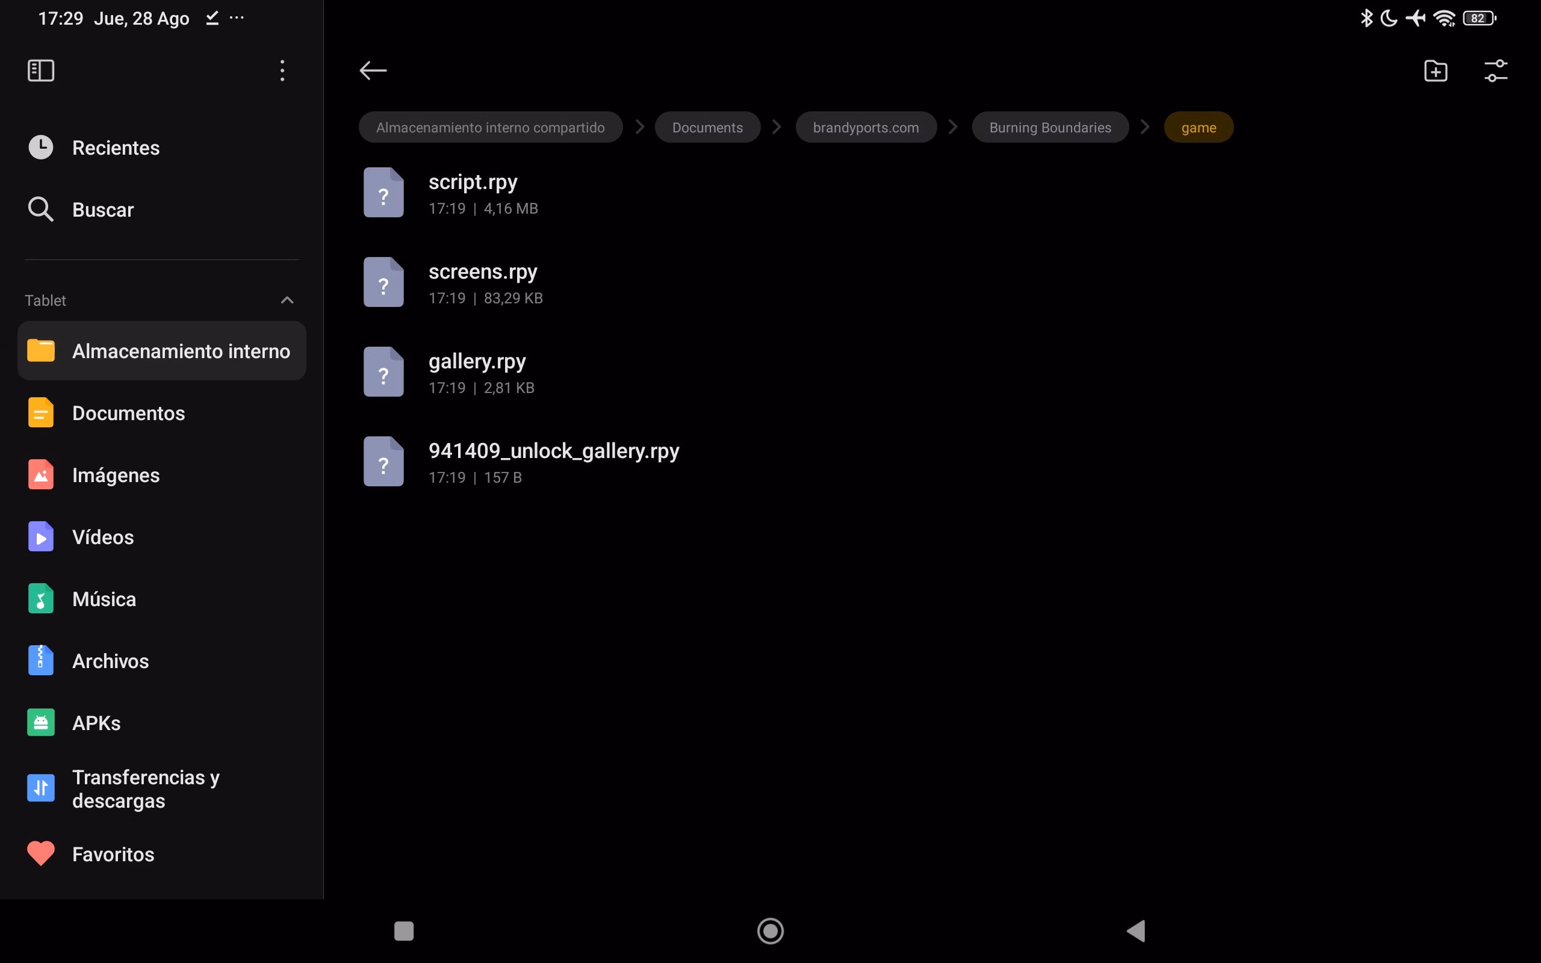Collapse the Tablet section
1541x963 pixels.
pyautogui.click(x=287, y=300)
